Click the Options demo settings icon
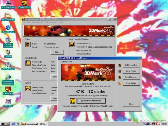The height and width of the screenshot is (126, 168). [x=28, y=88]
